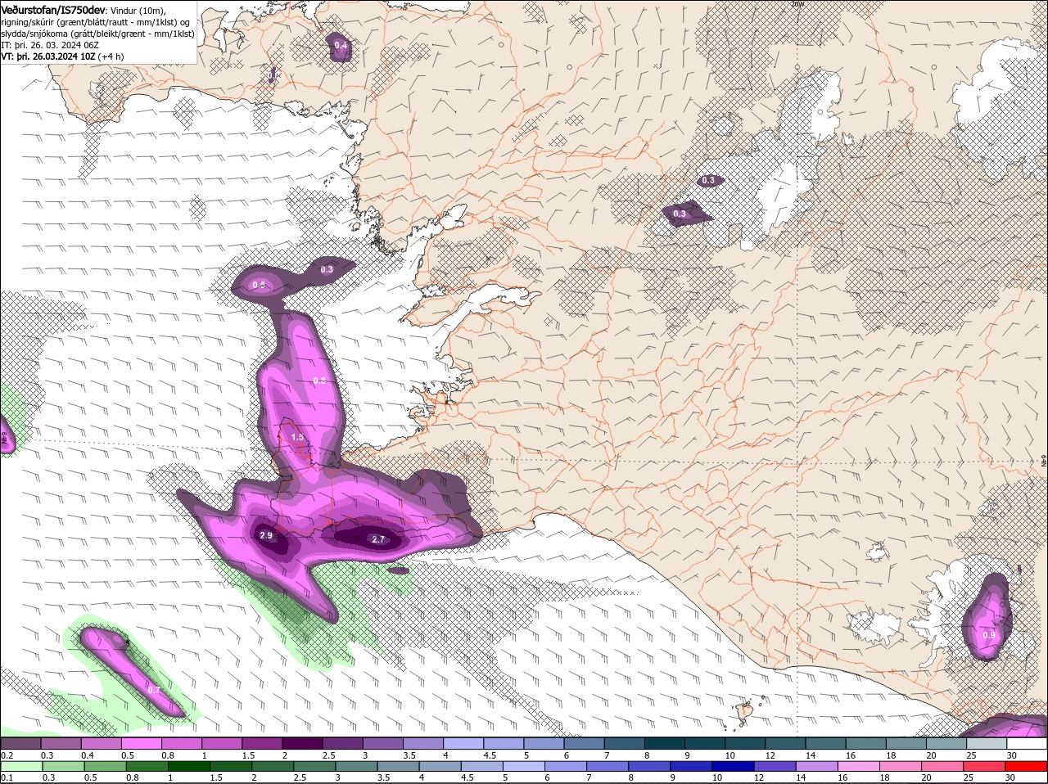Click the navy blue 10 swatch in the bottom legend row
This screenshot has width=1048, height=784.
734,767
